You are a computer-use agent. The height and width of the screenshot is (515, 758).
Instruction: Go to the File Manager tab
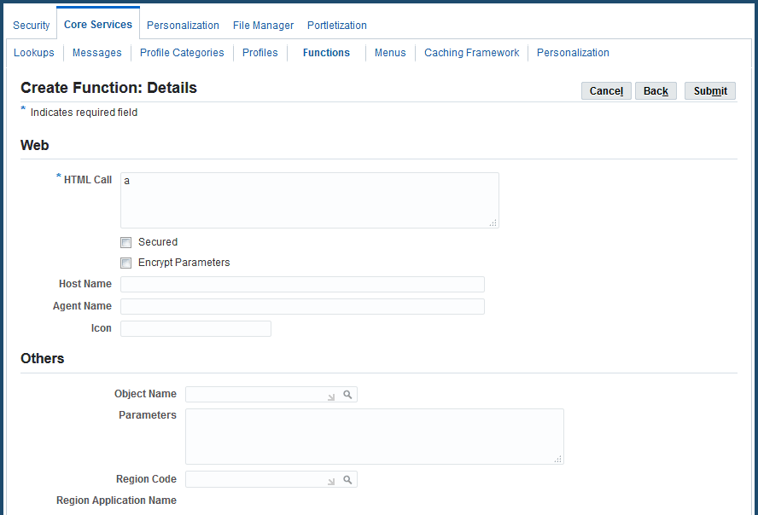263,25
